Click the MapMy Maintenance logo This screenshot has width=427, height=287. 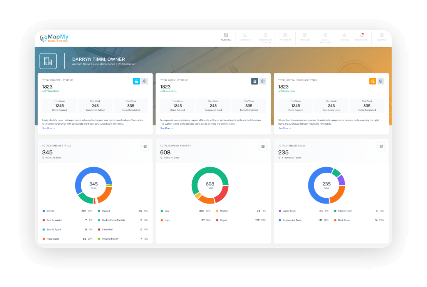(x=54, y=38)
